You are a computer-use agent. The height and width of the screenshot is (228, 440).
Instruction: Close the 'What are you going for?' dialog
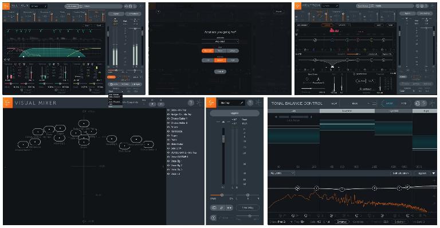pos(158,11)
